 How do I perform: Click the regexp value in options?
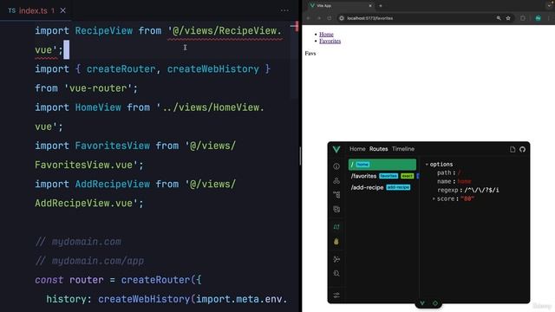481,191
